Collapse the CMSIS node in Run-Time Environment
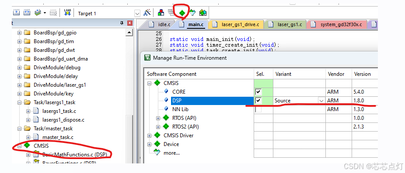The width and height of the screenshot is (405, 173). (149, 83)
